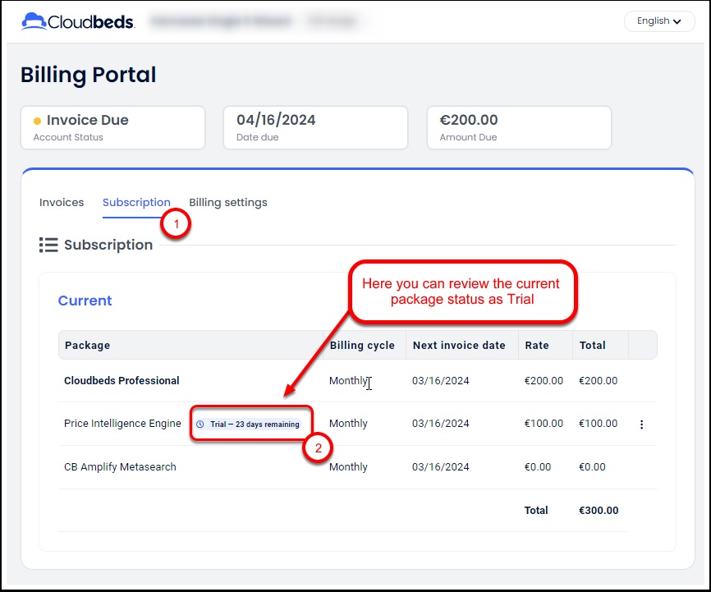Screen dimensions: 711x592
Task: Click the Cloudbeds logo
Action: (77, 21)
